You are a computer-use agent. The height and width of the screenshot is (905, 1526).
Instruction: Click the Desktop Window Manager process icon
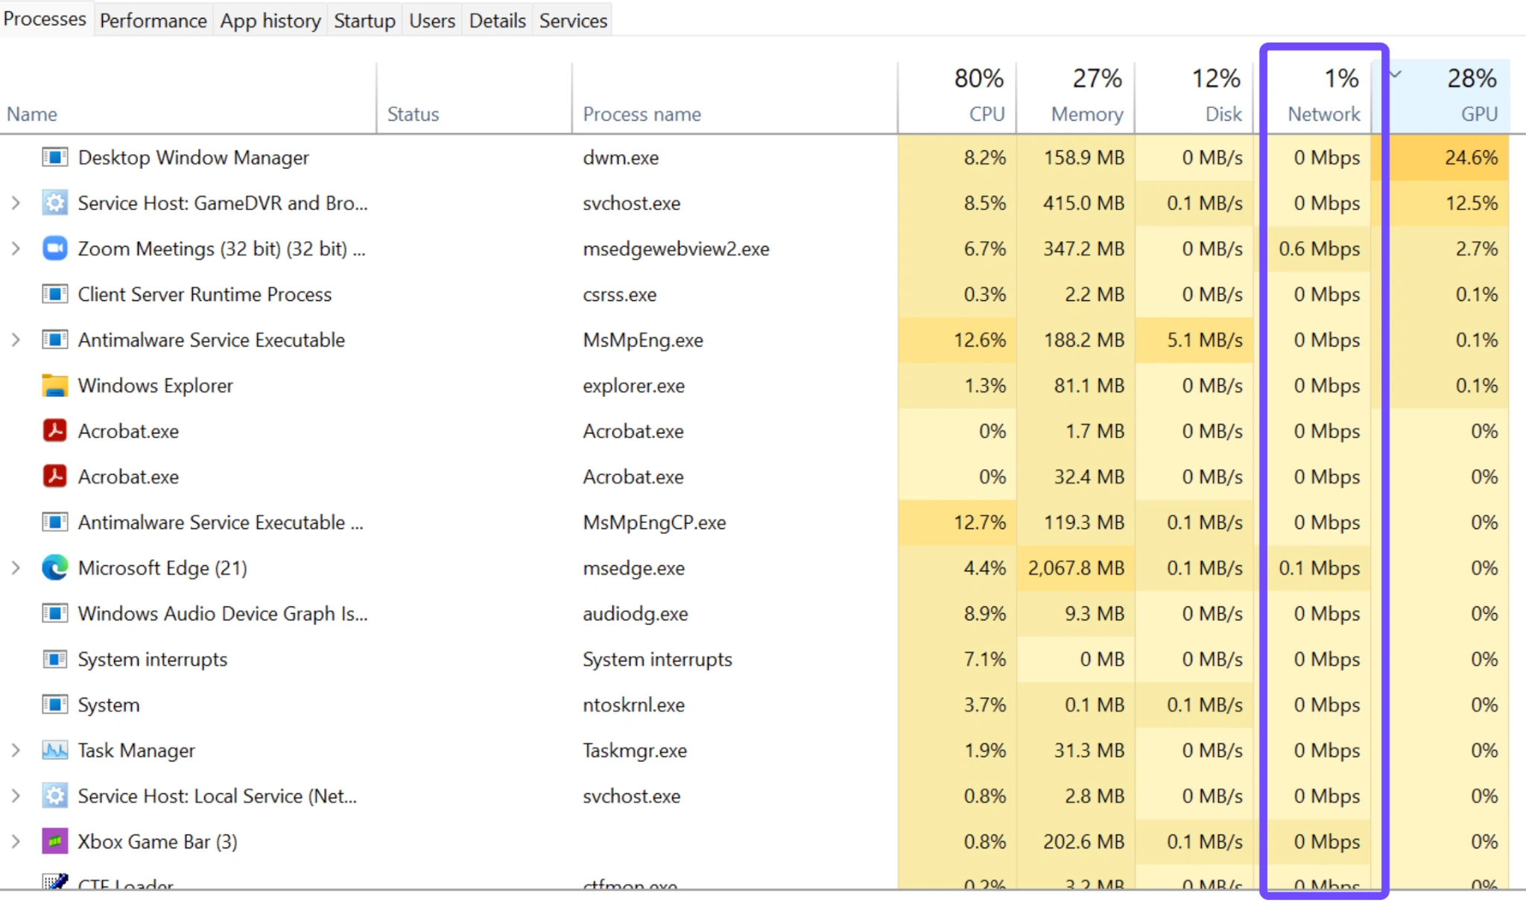[x=54, y=157]
